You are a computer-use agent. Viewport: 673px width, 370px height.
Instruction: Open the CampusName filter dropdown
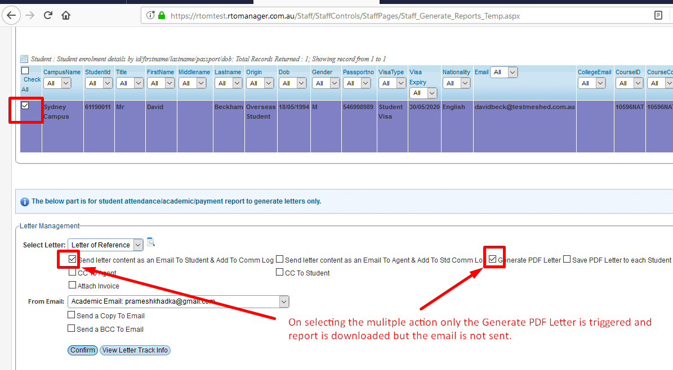tap(57, 83)
